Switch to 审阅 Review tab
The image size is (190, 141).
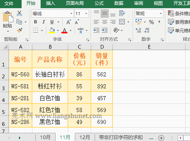pyautogui.click(x=139, y=3)
